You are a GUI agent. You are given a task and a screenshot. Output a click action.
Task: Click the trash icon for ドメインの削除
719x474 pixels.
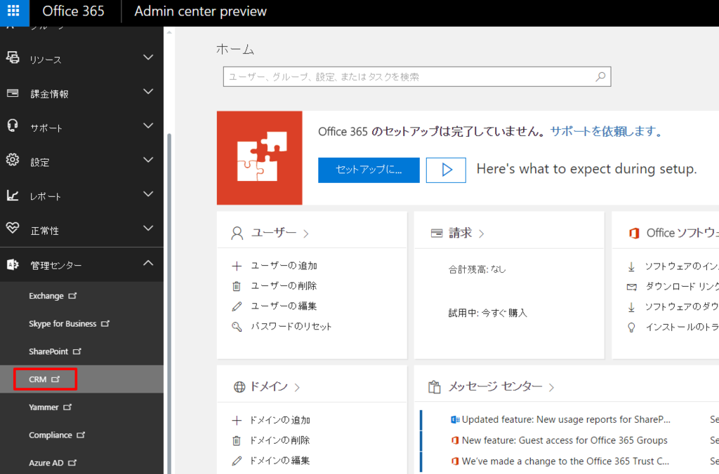click(x=237, y=440)
